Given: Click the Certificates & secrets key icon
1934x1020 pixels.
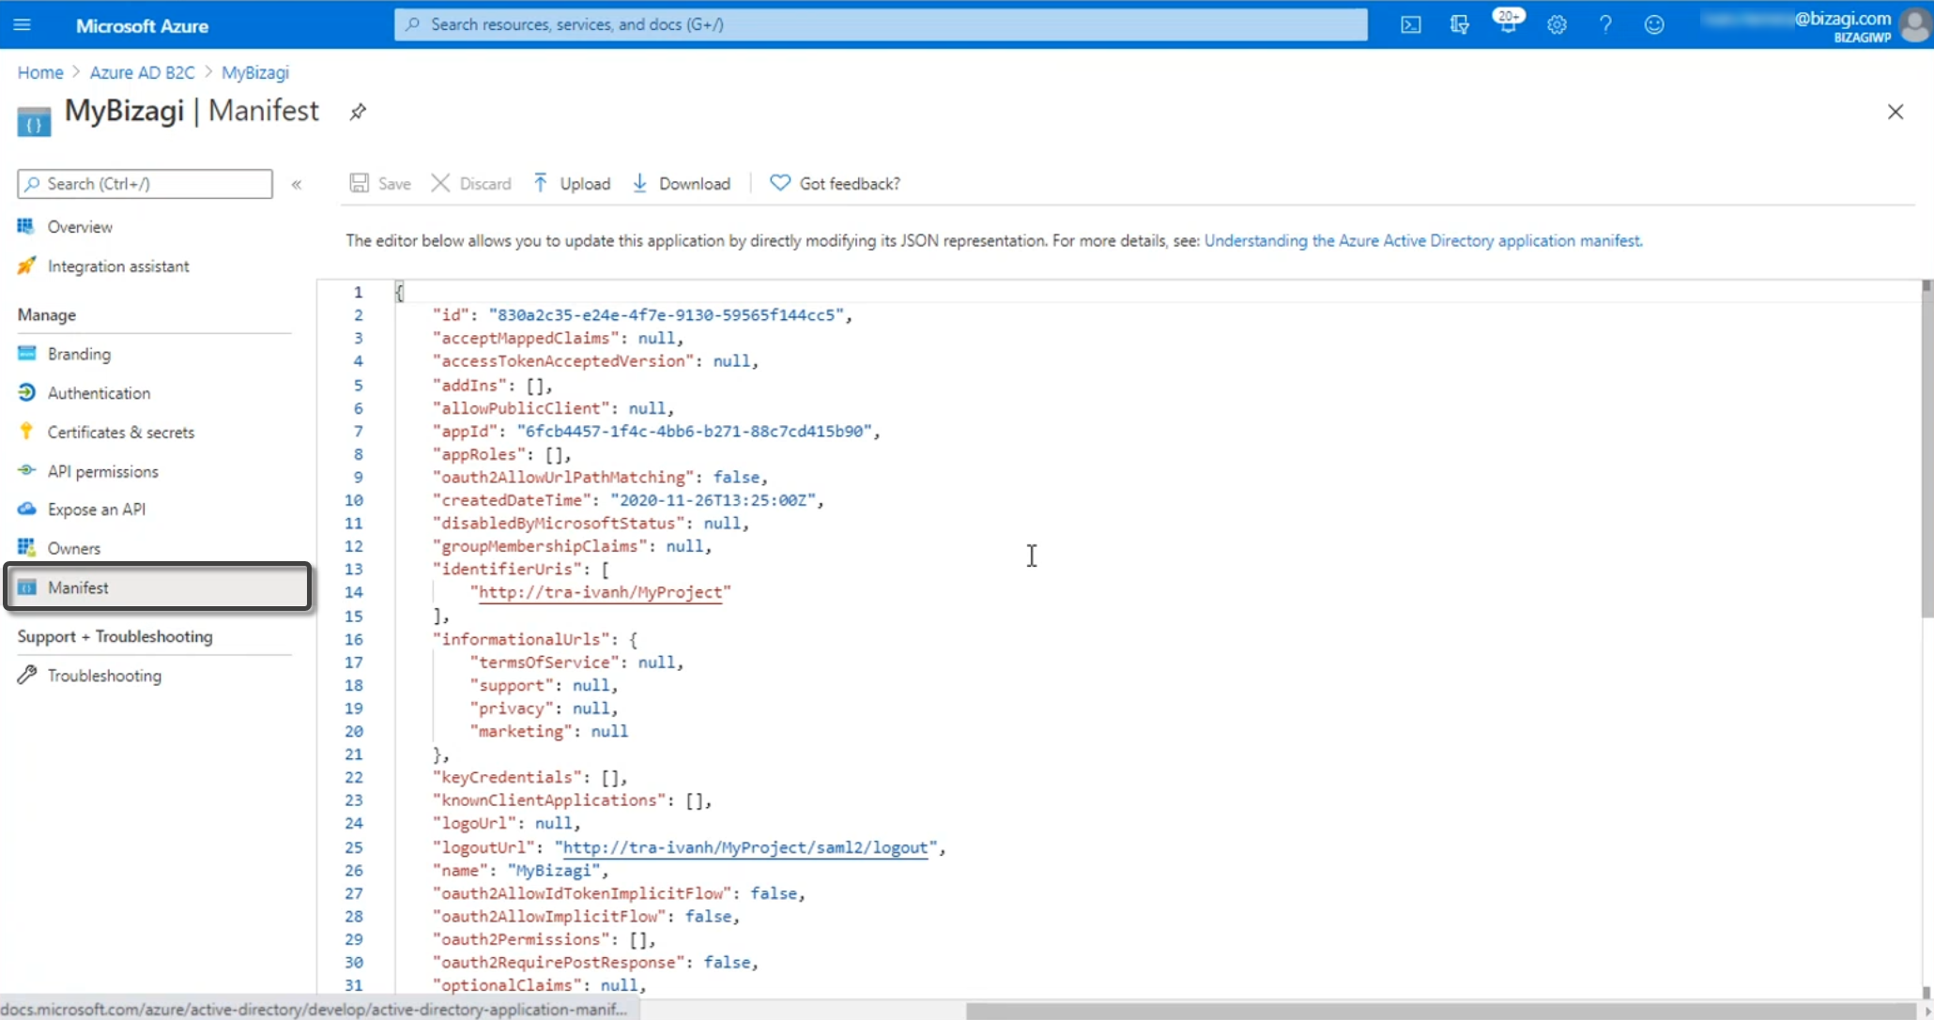Looking at the screenshot, I should [26, 432].
